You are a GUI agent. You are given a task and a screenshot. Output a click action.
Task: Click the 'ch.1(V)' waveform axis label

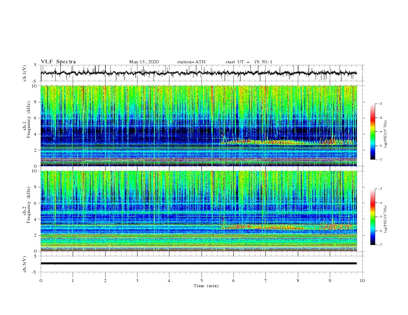[25, 73]
